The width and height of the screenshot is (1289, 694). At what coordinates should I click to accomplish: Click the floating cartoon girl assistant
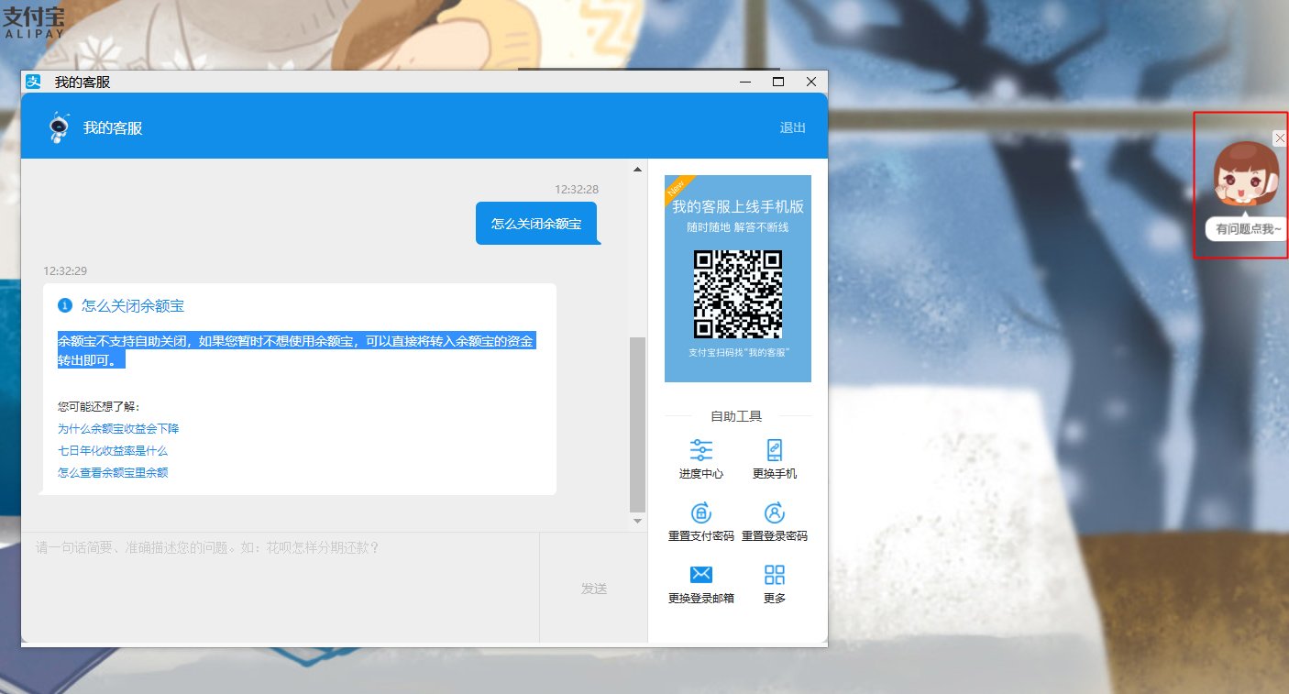click(1244, 179)
